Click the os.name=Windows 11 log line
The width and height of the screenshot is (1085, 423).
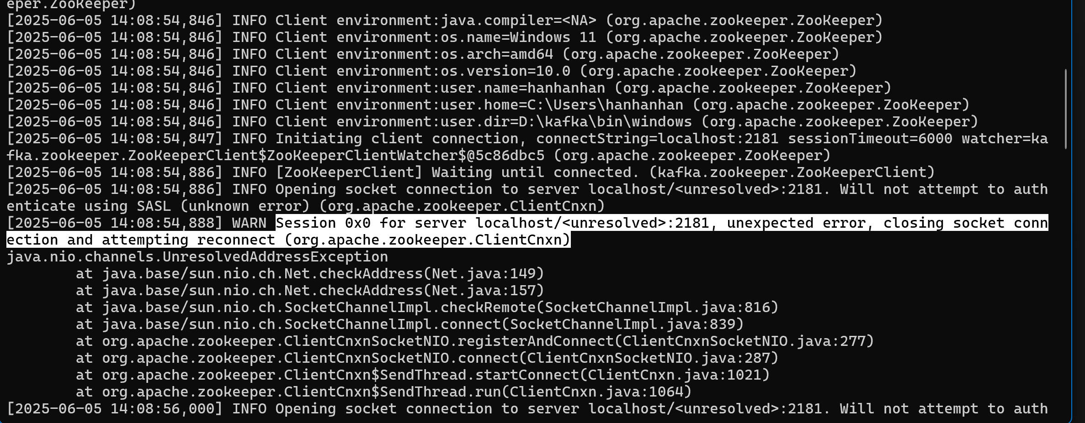[x=445, y=37]
